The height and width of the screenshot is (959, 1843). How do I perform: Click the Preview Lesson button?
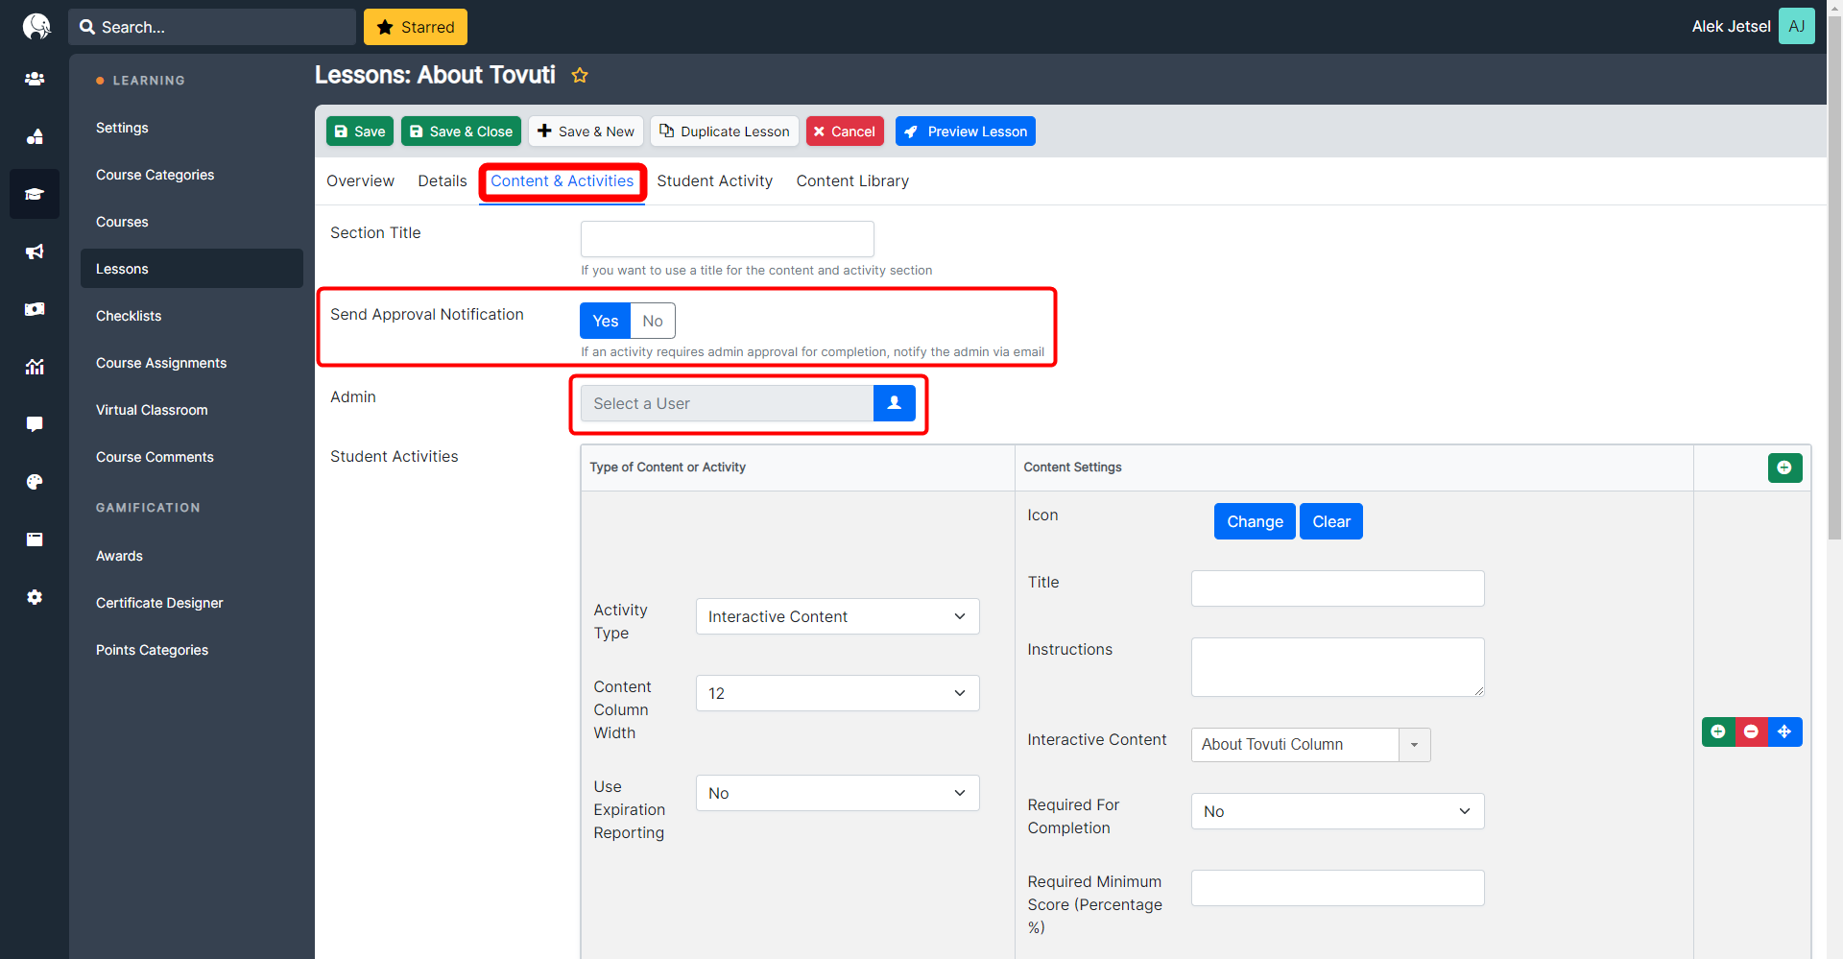(965, 132)
